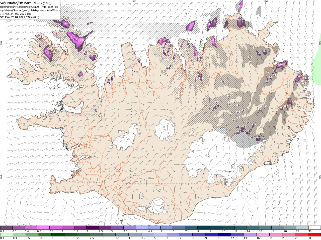The image size is (321, 240).
Task: Click the light purple rain swatch at 14
Action: 250,235
